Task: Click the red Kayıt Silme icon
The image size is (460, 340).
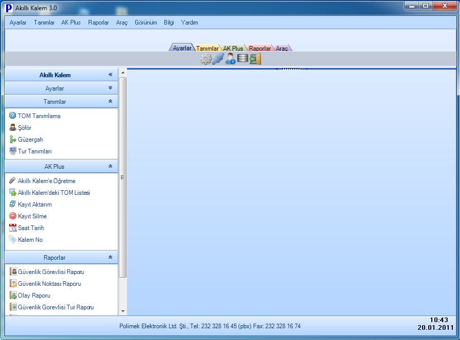Action: pos(13,216)
